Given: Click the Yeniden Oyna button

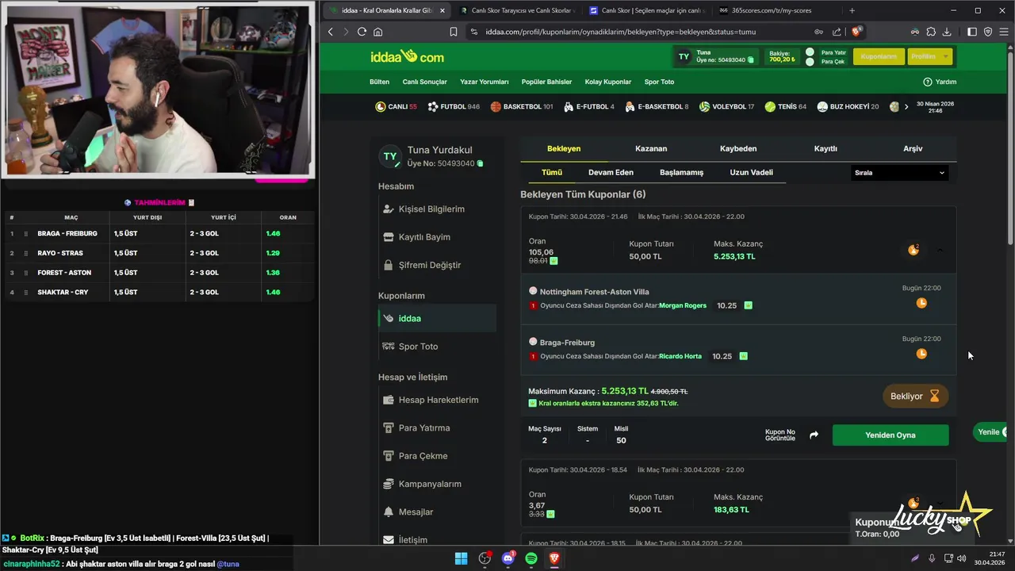Looking at the screenshot, I should [x=891, y=435].
